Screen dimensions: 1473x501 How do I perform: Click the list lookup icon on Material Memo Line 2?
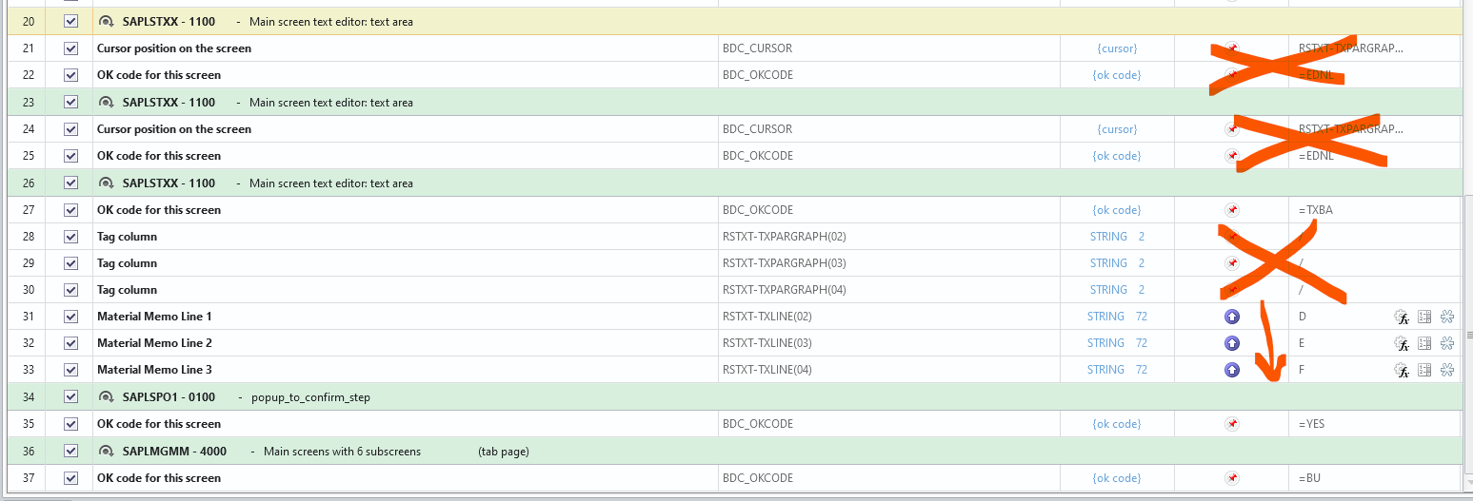tap(1424, 343)
